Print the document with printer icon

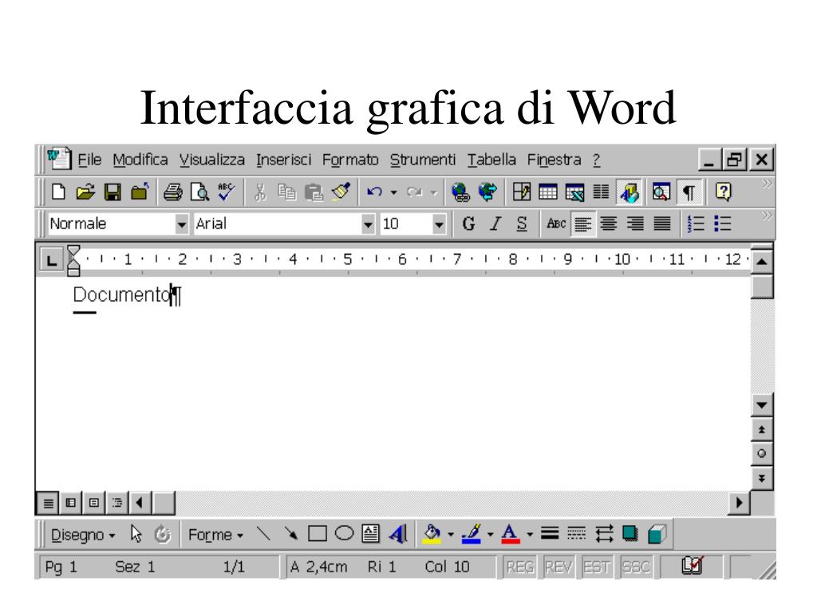click(x=173, y=192)
